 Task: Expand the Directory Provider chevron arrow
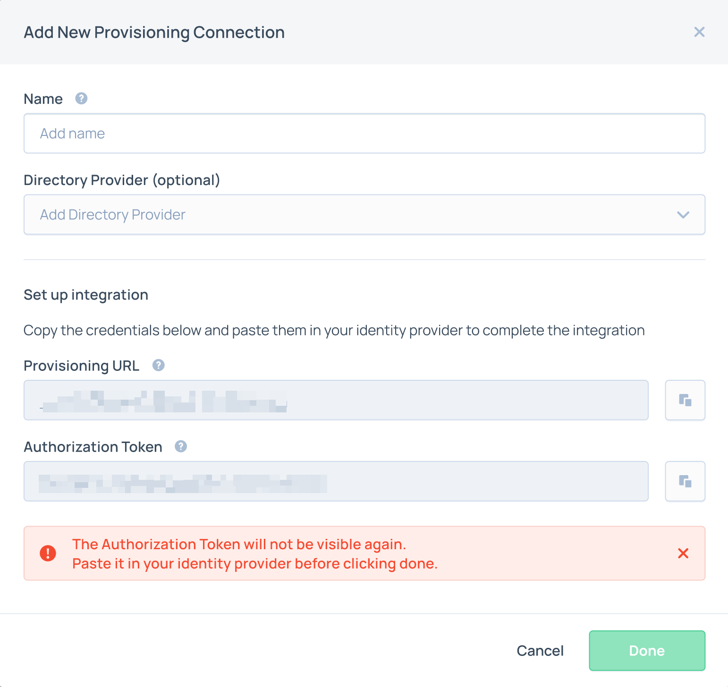(683, 215)
